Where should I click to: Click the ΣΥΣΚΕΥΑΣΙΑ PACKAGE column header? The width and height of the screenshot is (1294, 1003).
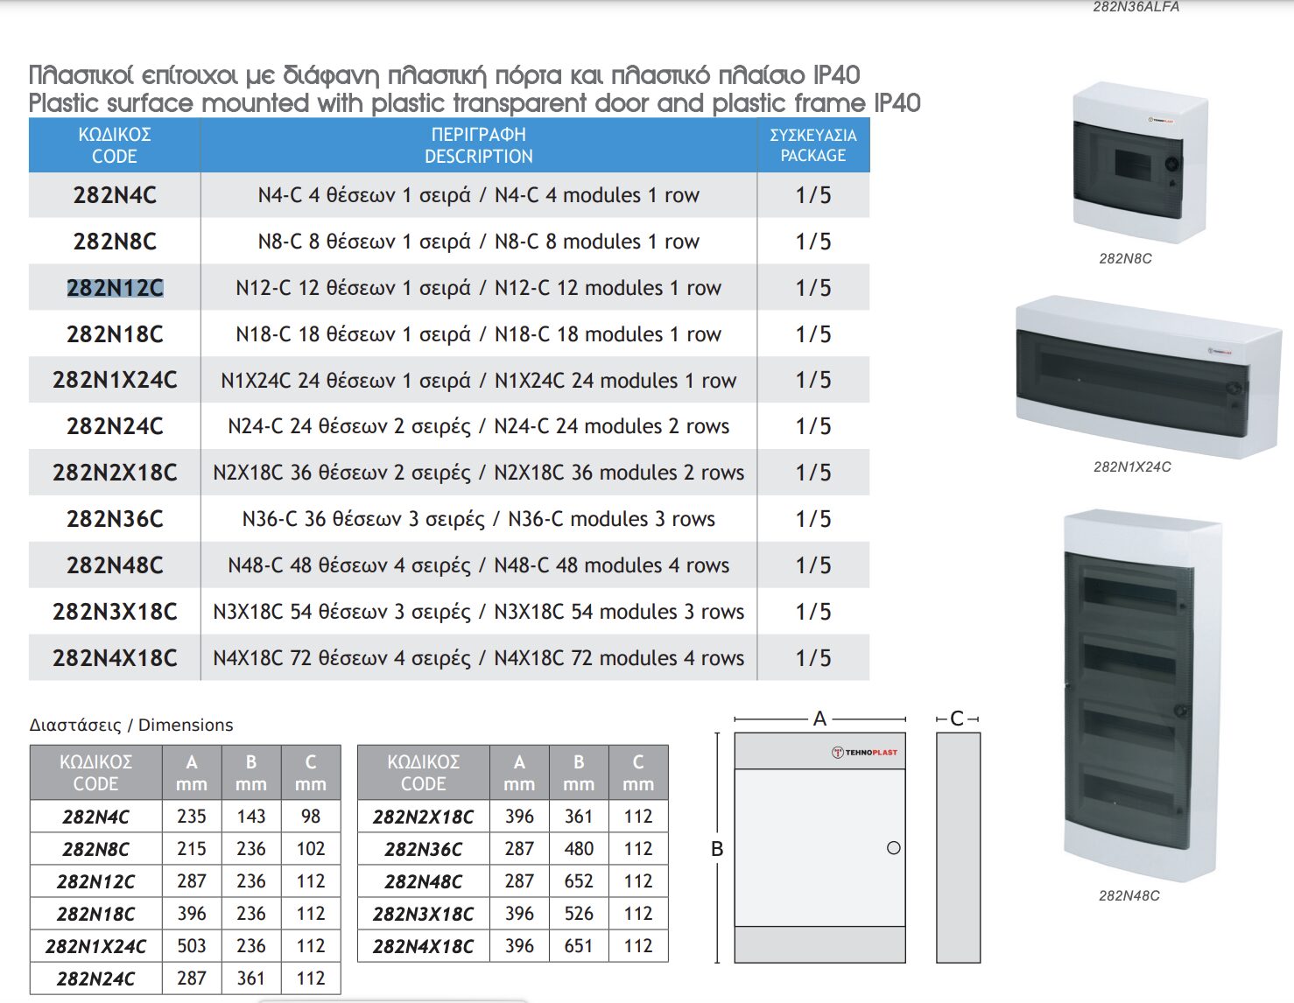(812, 145)
